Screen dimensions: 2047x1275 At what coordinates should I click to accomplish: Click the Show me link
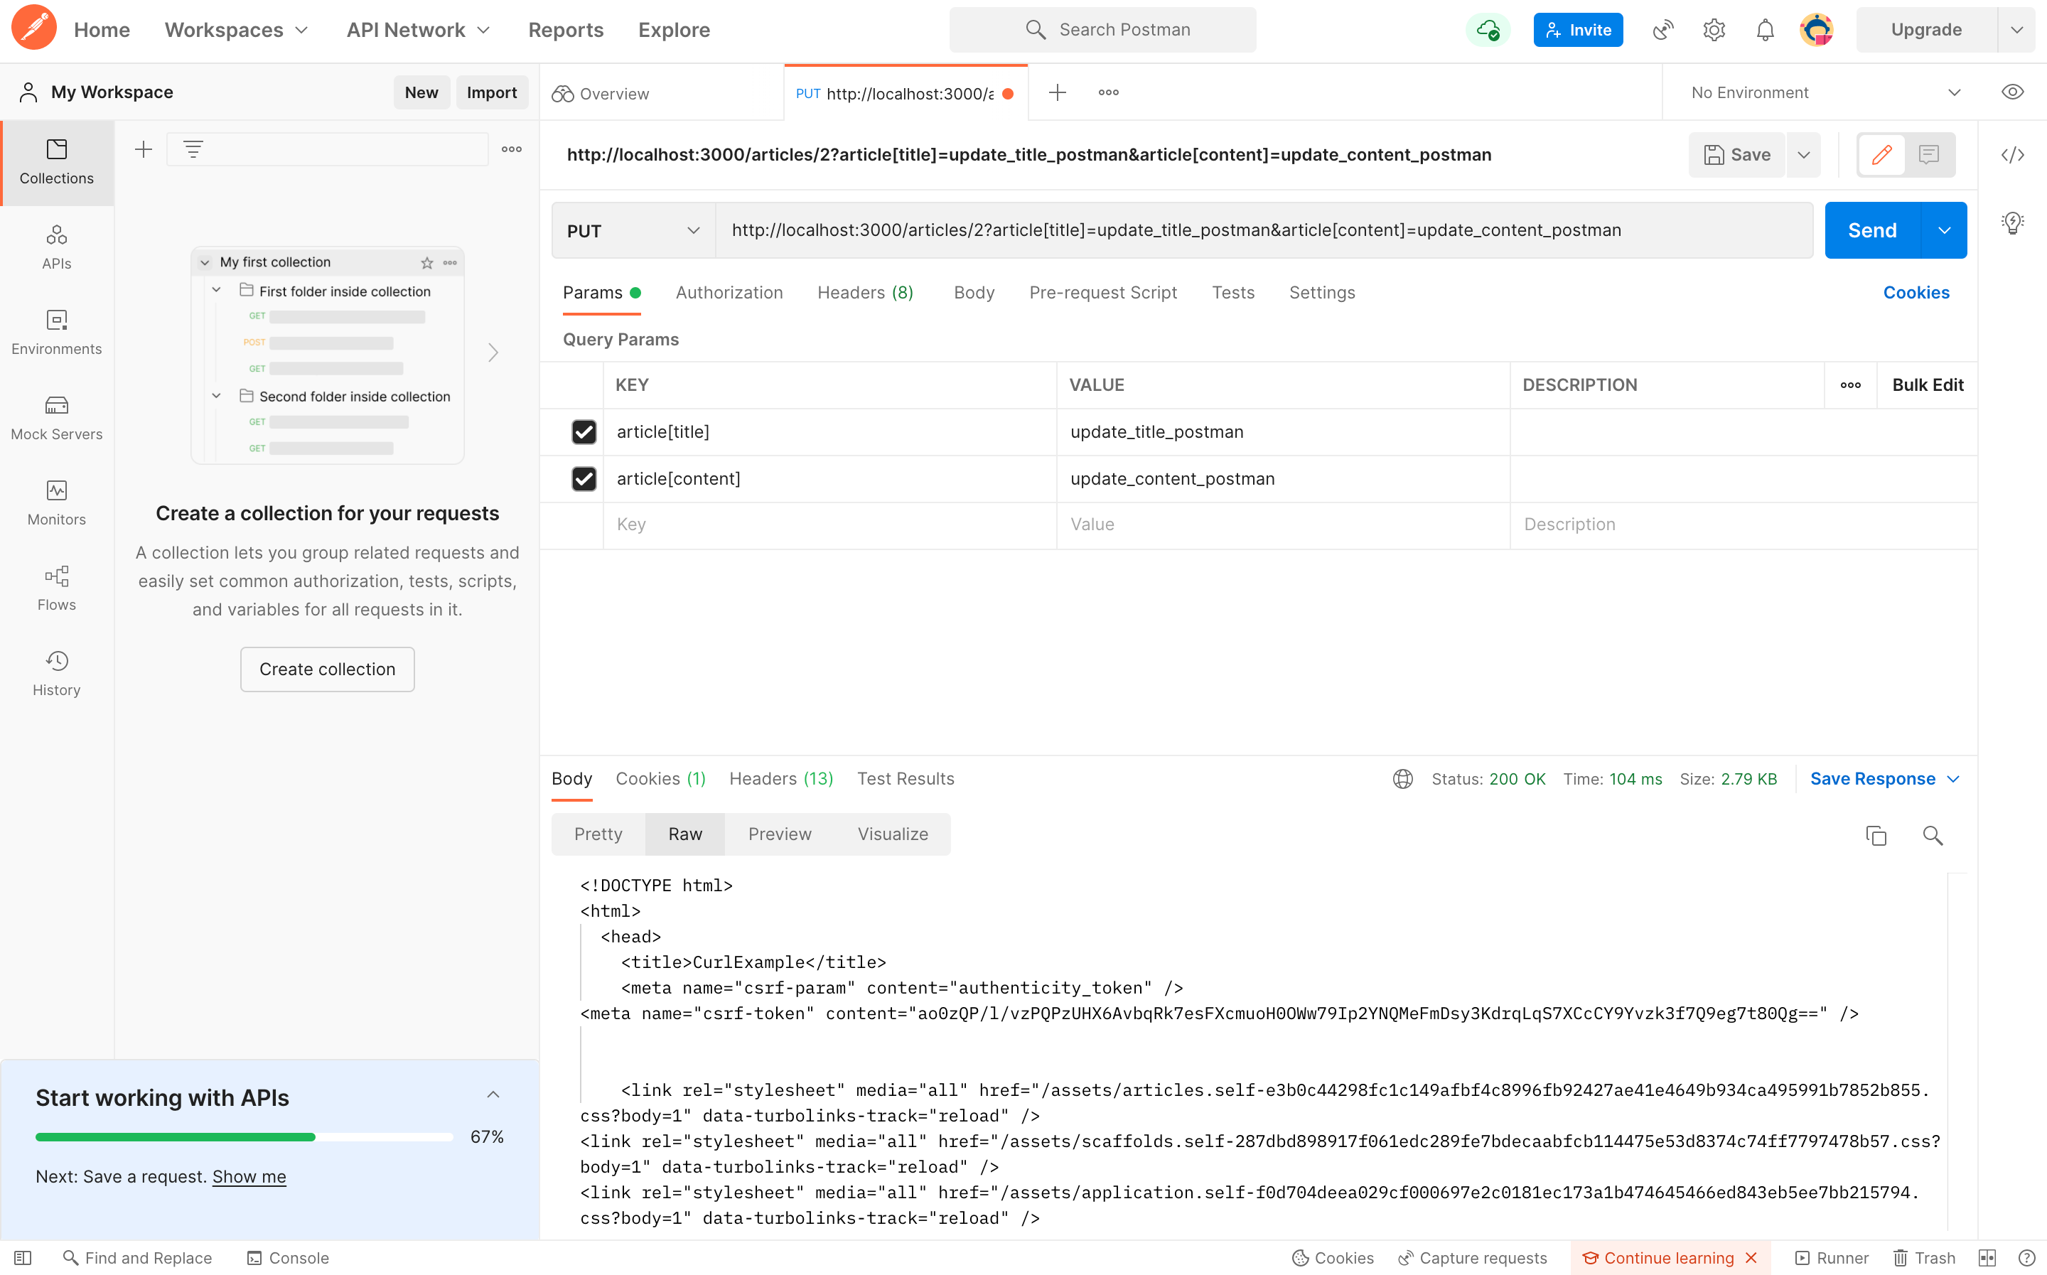tap(249, 1176)
